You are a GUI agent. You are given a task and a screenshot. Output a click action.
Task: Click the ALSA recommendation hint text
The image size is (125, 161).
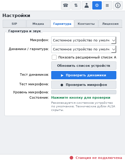[83, 106]
